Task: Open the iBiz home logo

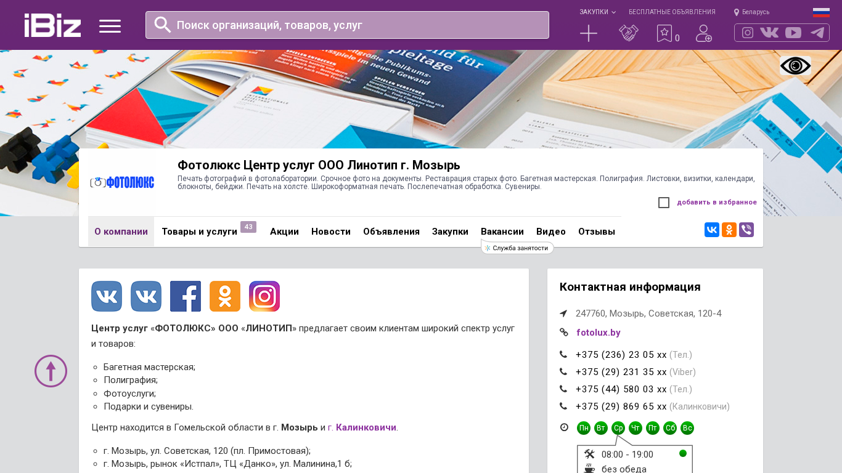Action: 52,25
